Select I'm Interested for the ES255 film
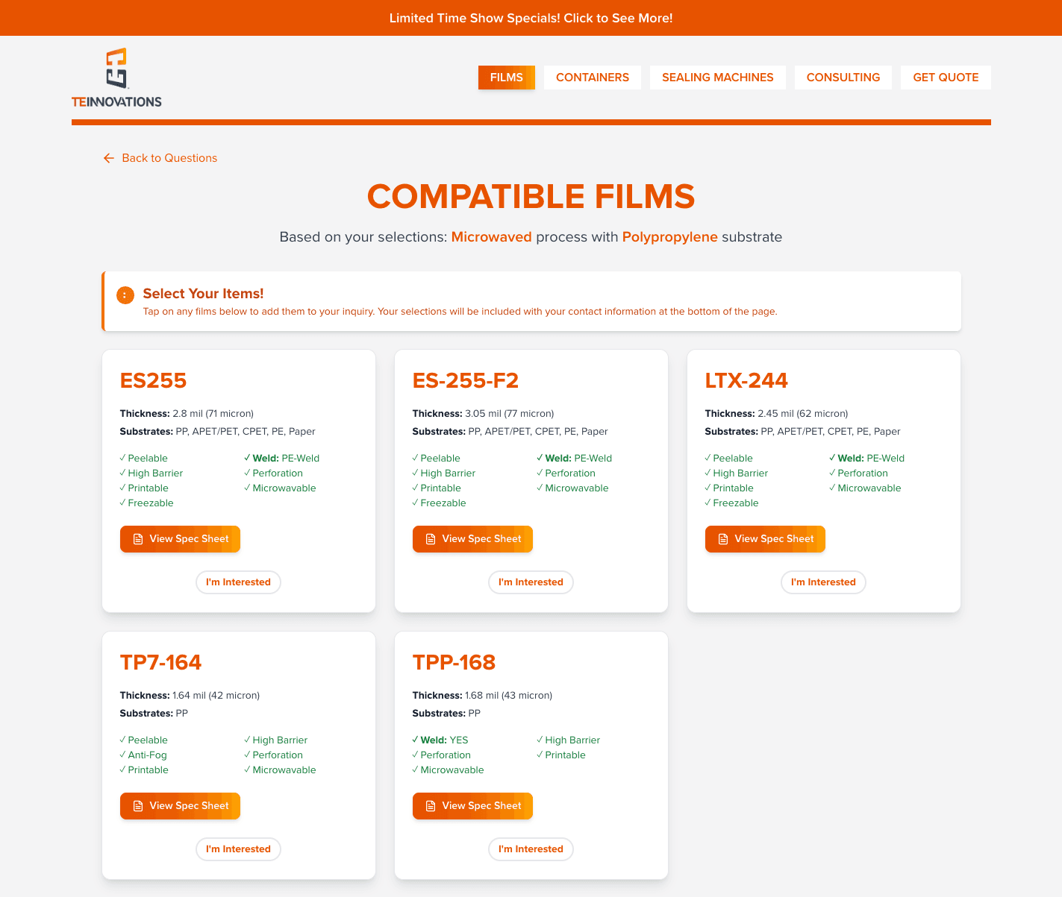The width and height of the screenshot is (1062, 897). click(238, 582)
